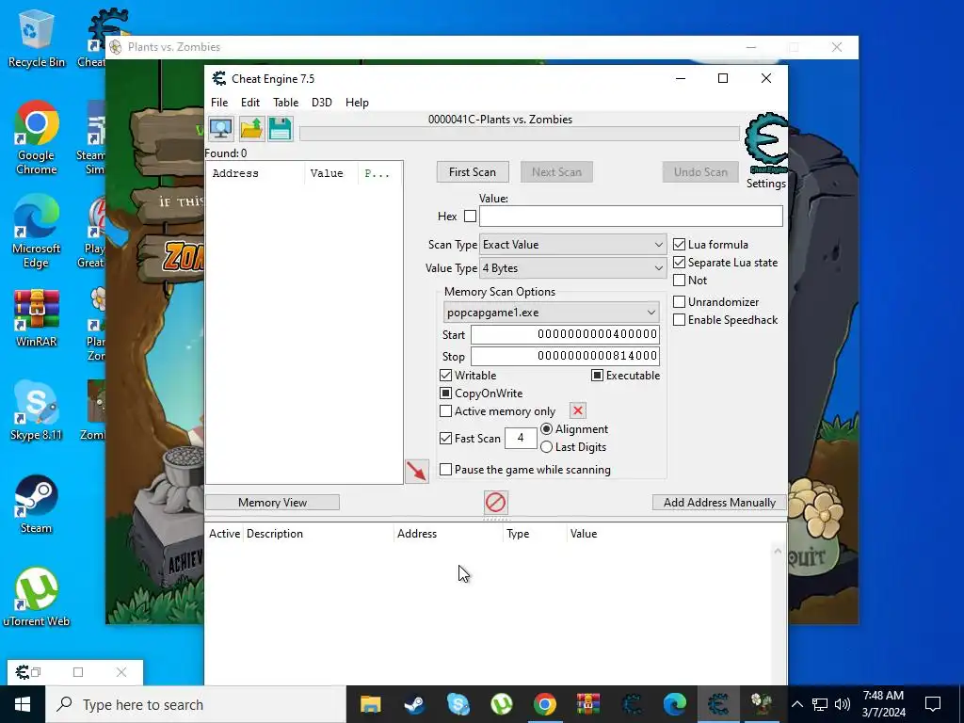The image size is (964, 723).
Task: Open uTorrent Web desktop shortcut
Action: pos(37,597)
